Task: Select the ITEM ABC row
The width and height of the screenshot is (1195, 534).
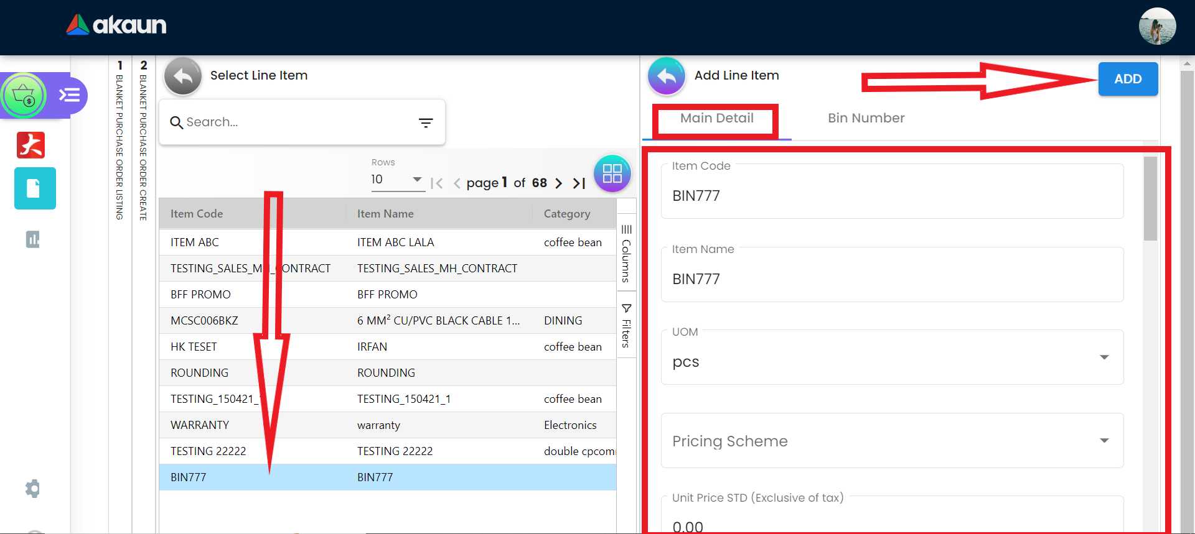Action: click(x=387, y=242)
